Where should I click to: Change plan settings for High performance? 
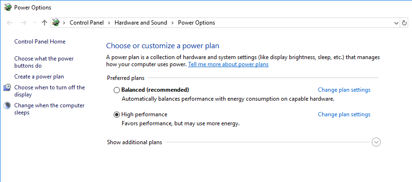pyautogui.click(x=344, y=114)
